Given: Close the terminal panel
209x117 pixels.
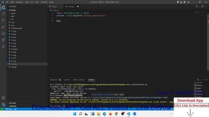Looking at the screenshot, I should click(206, 80).
